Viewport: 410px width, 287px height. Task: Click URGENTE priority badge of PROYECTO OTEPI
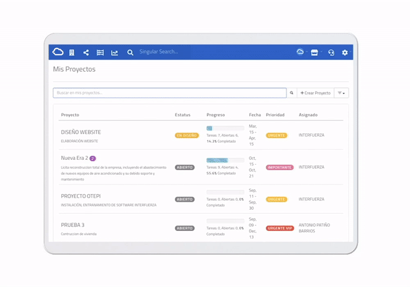pyautogui.click(x=276, y=200)
